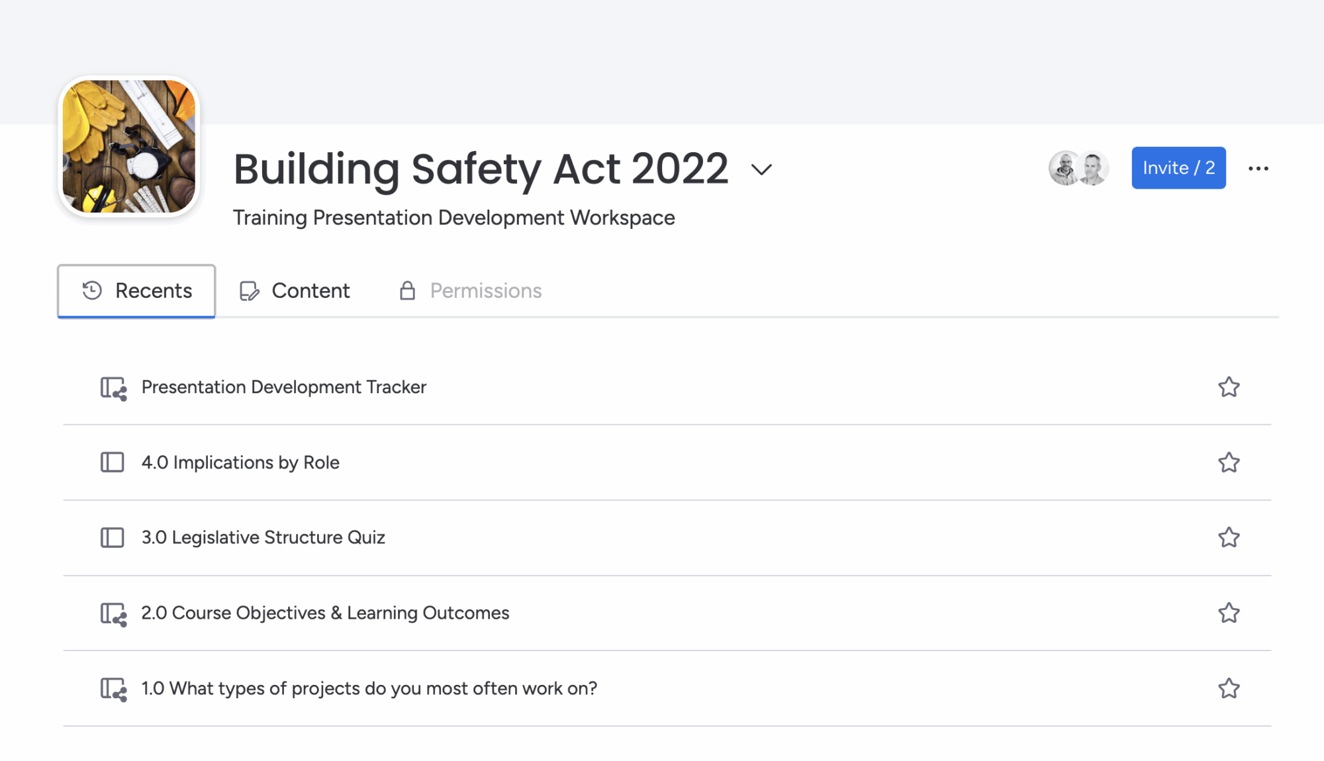Viewport: 1324px width, 761px height.
Task: Click the Invite / 2 button
Action: pos(1178,168)
